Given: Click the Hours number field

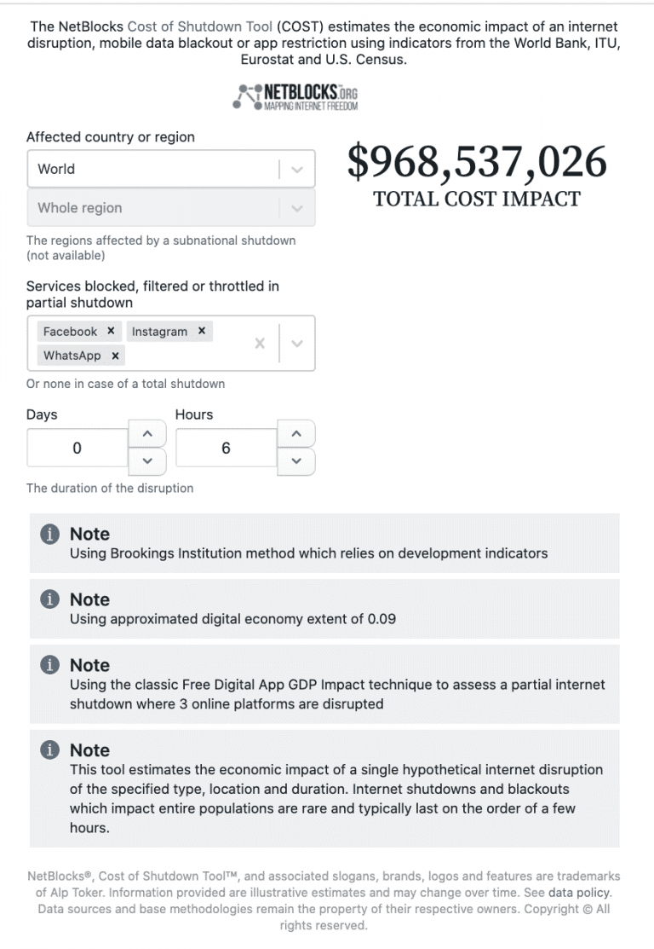Looking at the screenshot, I should (x=226, y=448).
